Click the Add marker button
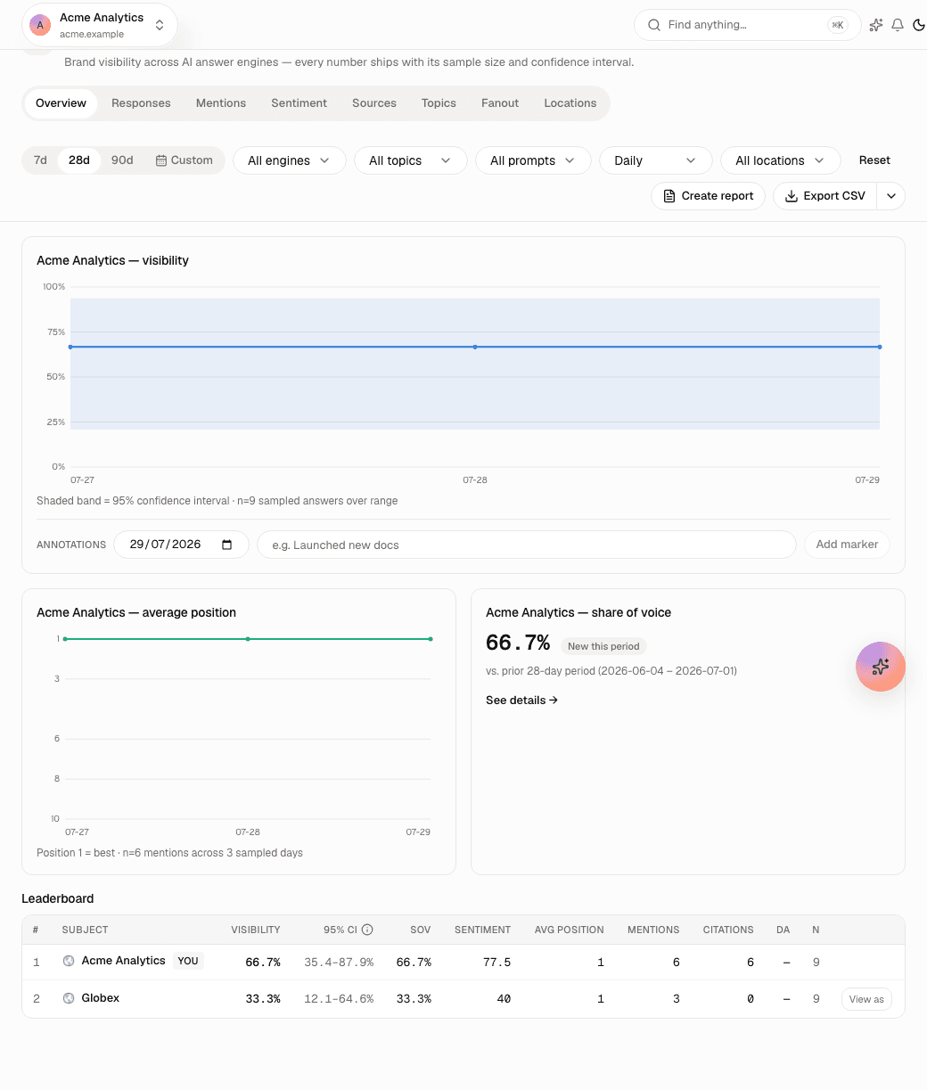The width and height of the screenshot is (927, 1090). pos(847,545)
